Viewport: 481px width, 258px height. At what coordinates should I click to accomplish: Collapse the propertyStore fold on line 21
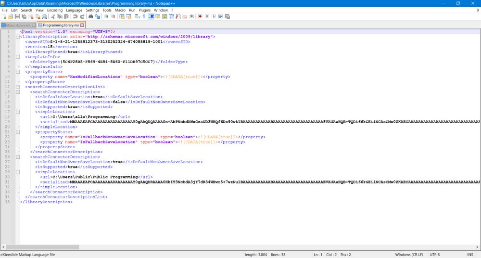[x=18, y=132]
